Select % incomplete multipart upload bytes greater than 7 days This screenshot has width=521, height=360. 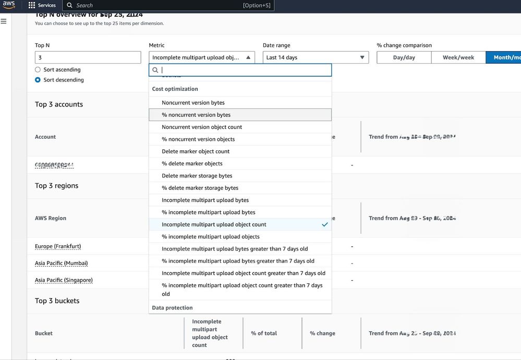click(x=240, y=261)
